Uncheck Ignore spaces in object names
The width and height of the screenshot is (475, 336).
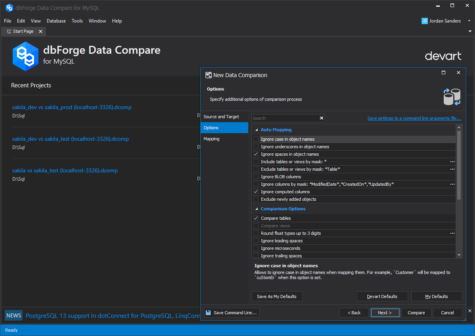pyautogui.click(x=256, y=154)
